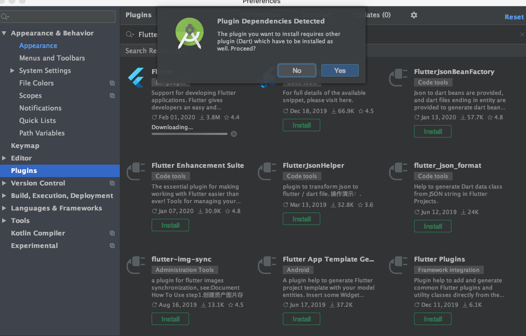Open Experimental settings
The width and height of the screenshot is (526, 336).
[34, 246]
